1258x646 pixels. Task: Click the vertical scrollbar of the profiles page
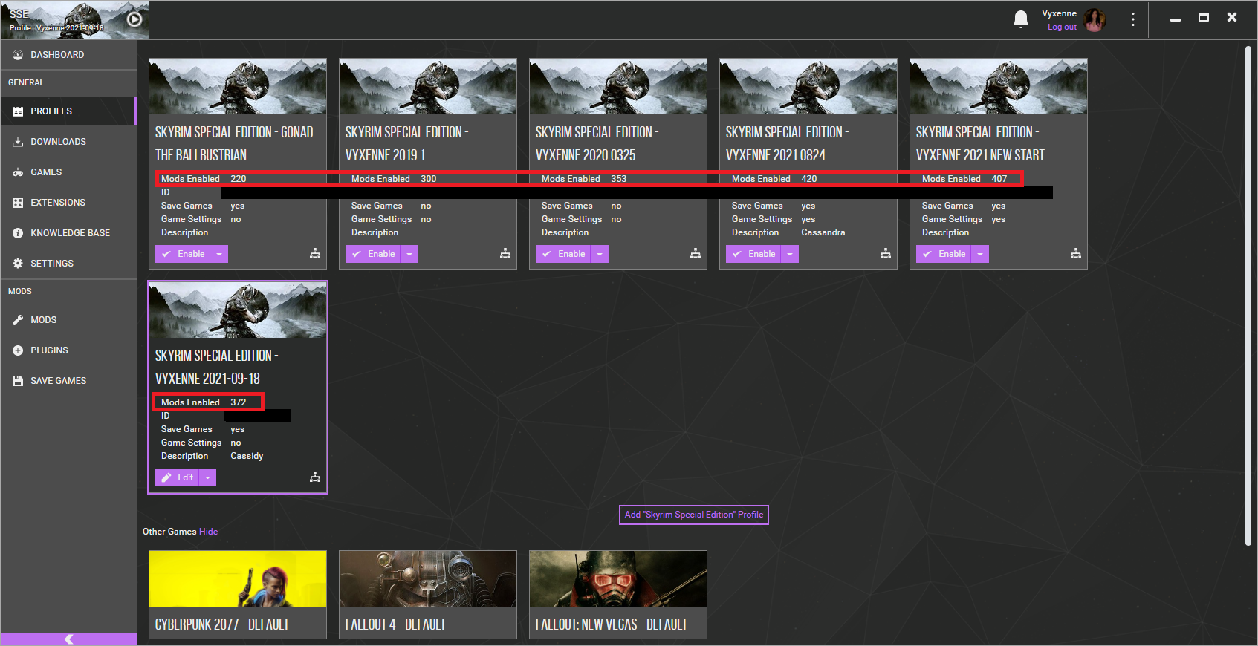pyautogui.click(x=1248, y=296)
